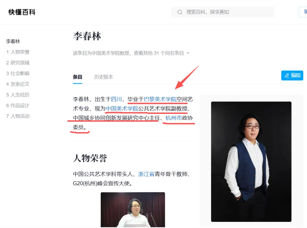Open the large portrait photo
307x228 pixels.
[x=251, y=162]
